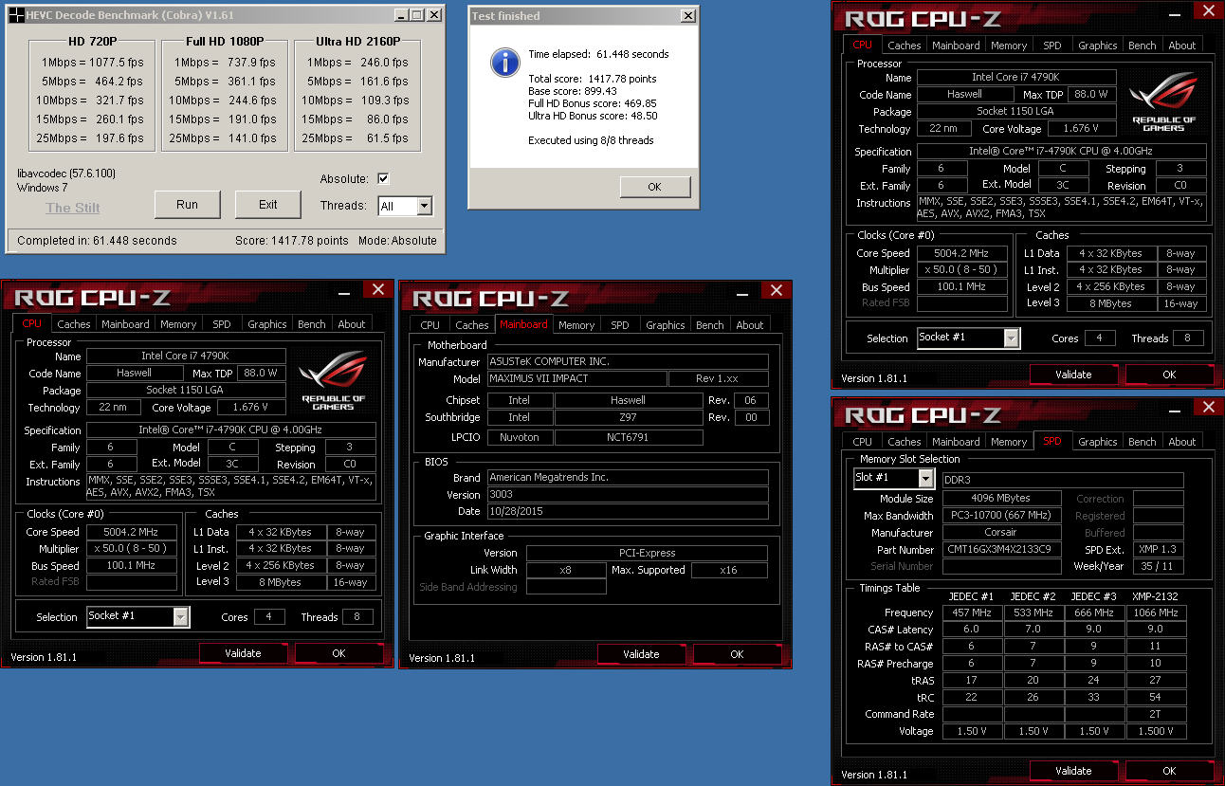The width and height of the screenshot is (1225, 786).
Task: Click Core Voltage '1.676 V' in top-right CPU-Z
Action: (x=1083, y=128)
